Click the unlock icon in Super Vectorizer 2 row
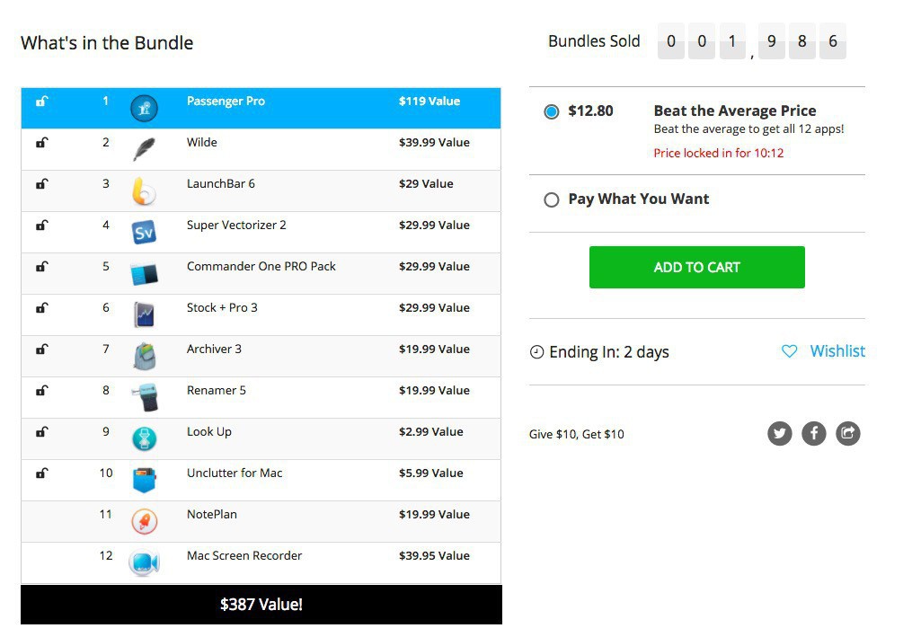The height and width of the screenshot is (637, 912). click(x=42, y=226)
